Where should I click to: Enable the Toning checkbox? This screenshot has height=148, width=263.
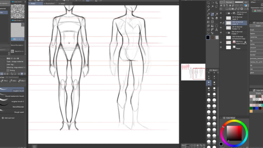tap(8, 70)
